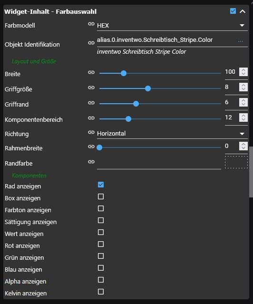Open the Farbmodell HEX dropdown
This screenshot has height=304, width=253.
tap(172, 25)
